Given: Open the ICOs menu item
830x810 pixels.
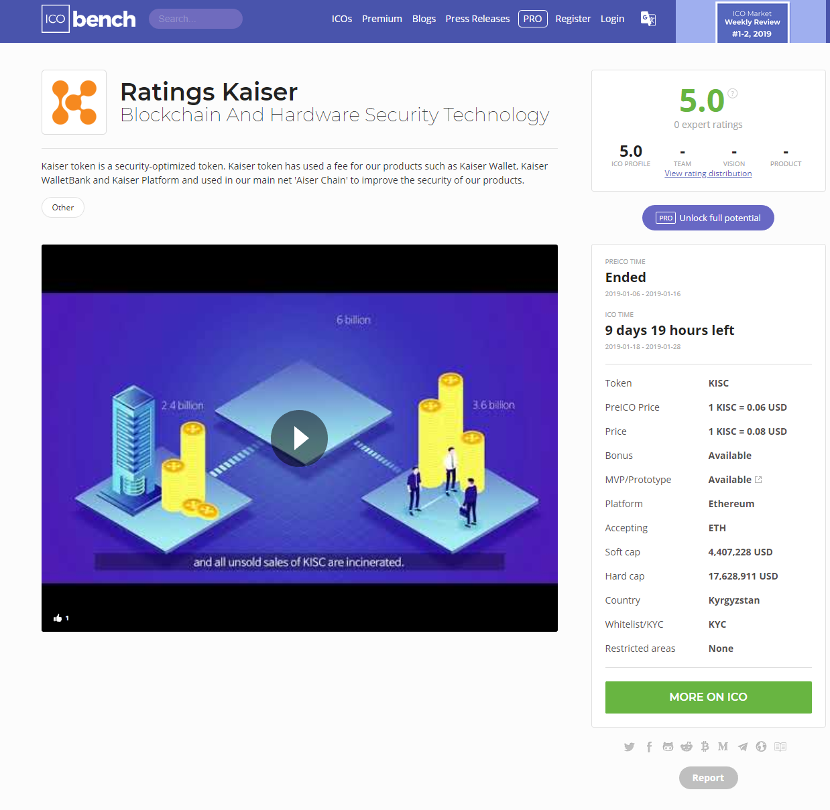Looking at the screenshot, I should (x=342, y=19).
